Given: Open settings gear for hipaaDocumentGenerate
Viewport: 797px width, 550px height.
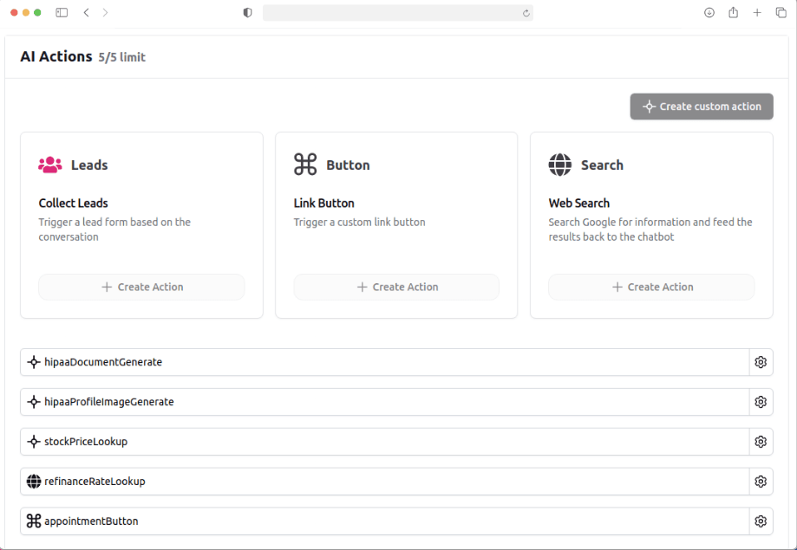Looking at the screenshot, I should point(761,362).
